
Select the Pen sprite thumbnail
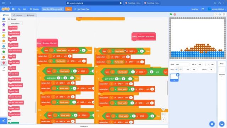(x=174, y=78)
